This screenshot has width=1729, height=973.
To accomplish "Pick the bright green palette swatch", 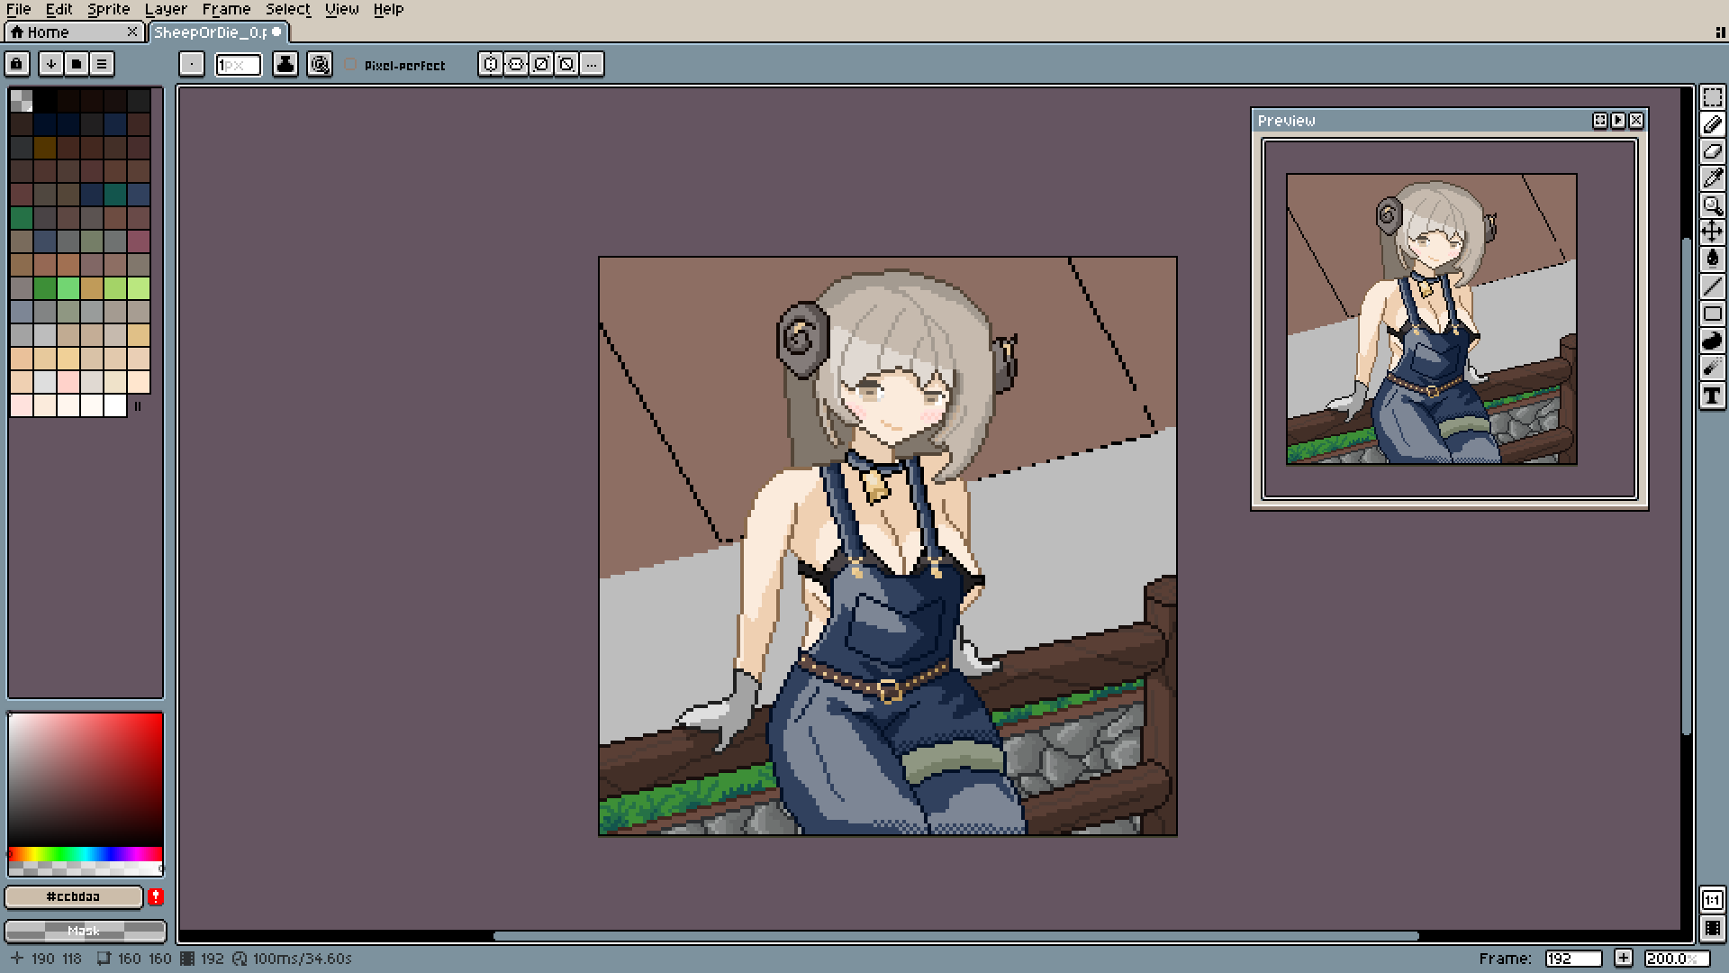I will (68, 288).
